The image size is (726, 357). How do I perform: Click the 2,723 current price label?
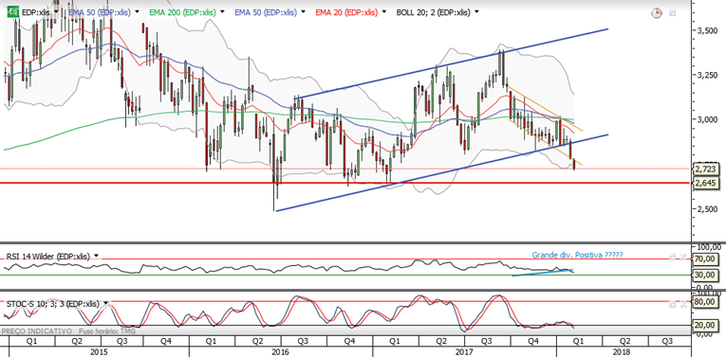pyautogui.click(x=705, y=170)
